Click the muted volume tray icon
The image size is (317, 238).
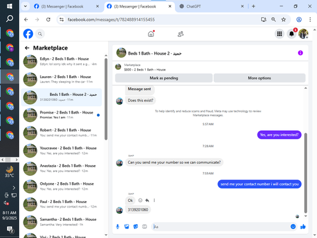click(x=6, y=203)
